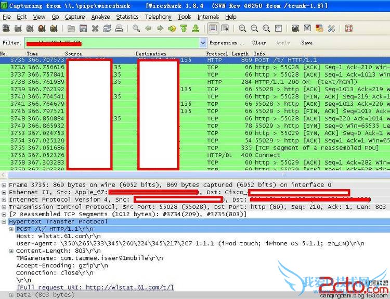Open the Capture menu
Viewport: 390px width, 299px height.
pyautogui.click(x=75, y=17)
